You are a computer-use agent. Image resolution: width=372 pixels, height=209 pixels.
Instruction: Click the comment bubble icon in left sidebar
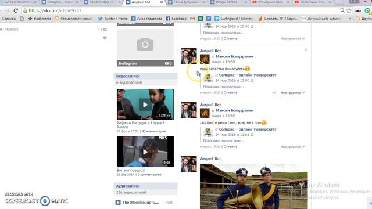[x=105, y=38]
